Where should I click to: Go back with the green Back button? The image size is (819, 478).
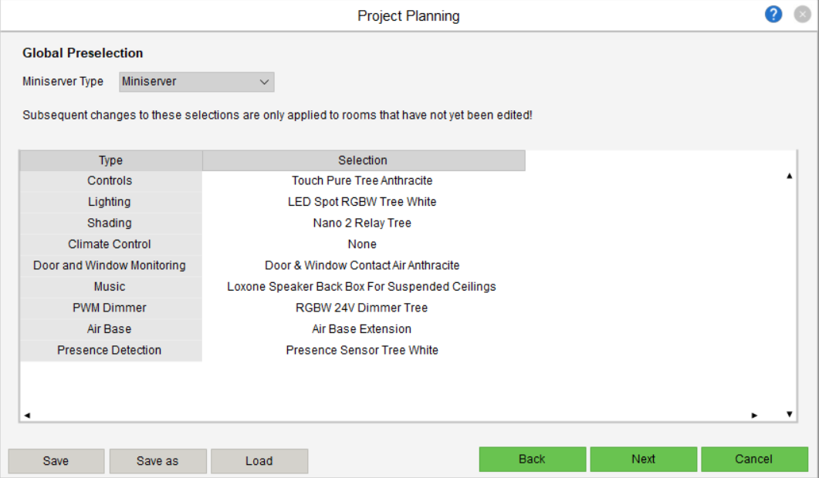(x=532, y=459)
